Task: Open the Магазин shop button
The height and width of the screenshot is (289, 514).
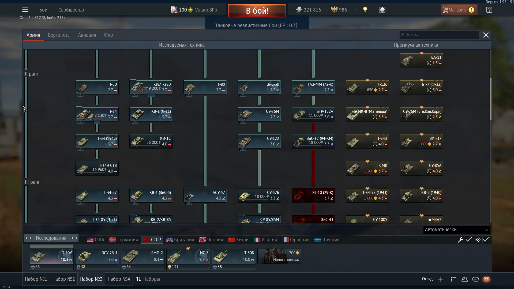Action: (459, 10)
